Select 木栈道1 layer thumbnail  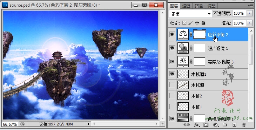[x=183, y=74]
